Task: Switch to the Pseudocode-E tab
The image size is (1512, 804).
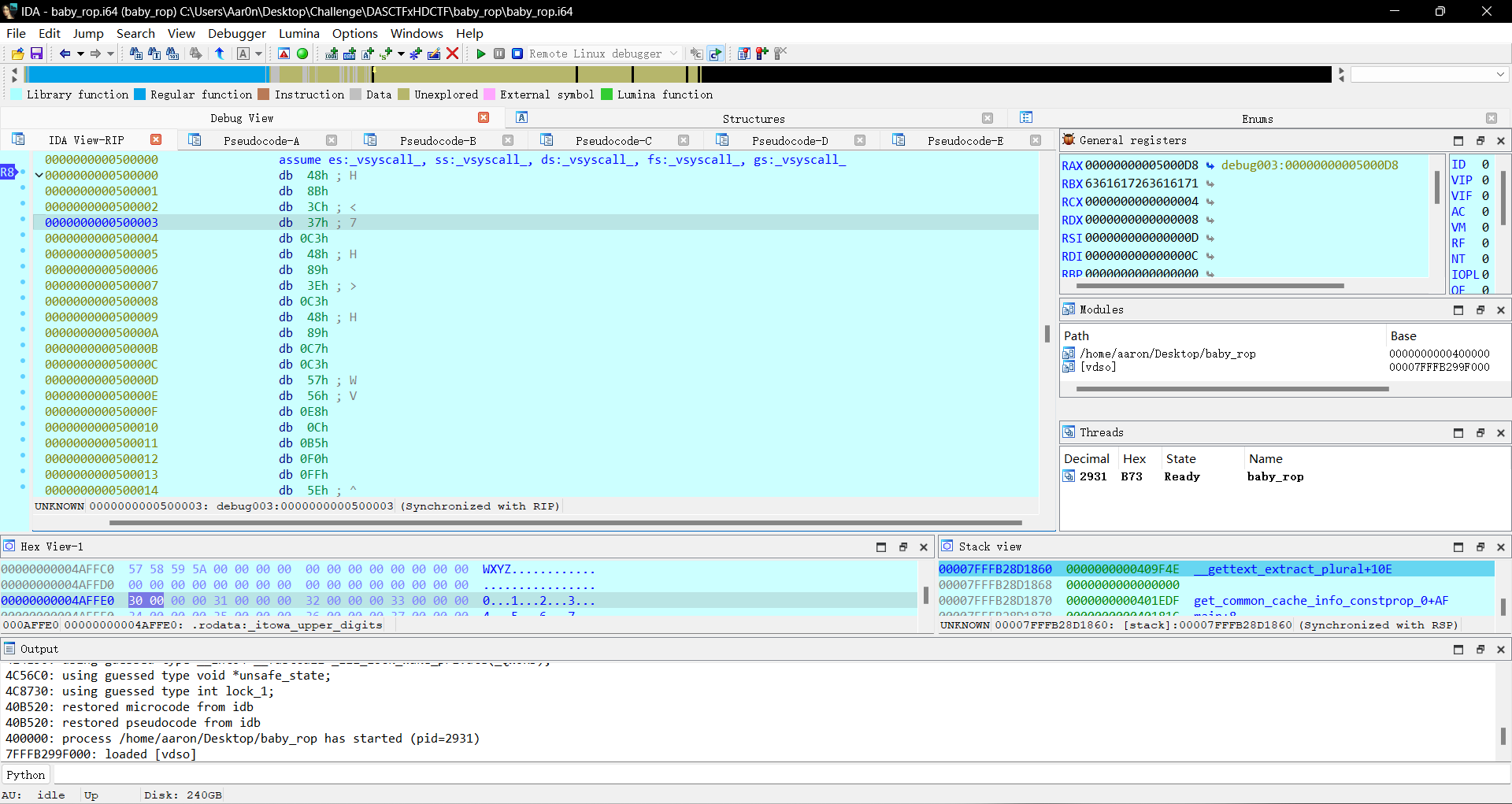Action: [x=965, y=140]
